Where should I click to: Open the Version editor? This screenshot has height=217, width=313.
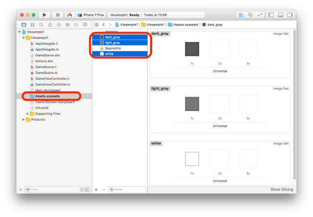[260, 15]
